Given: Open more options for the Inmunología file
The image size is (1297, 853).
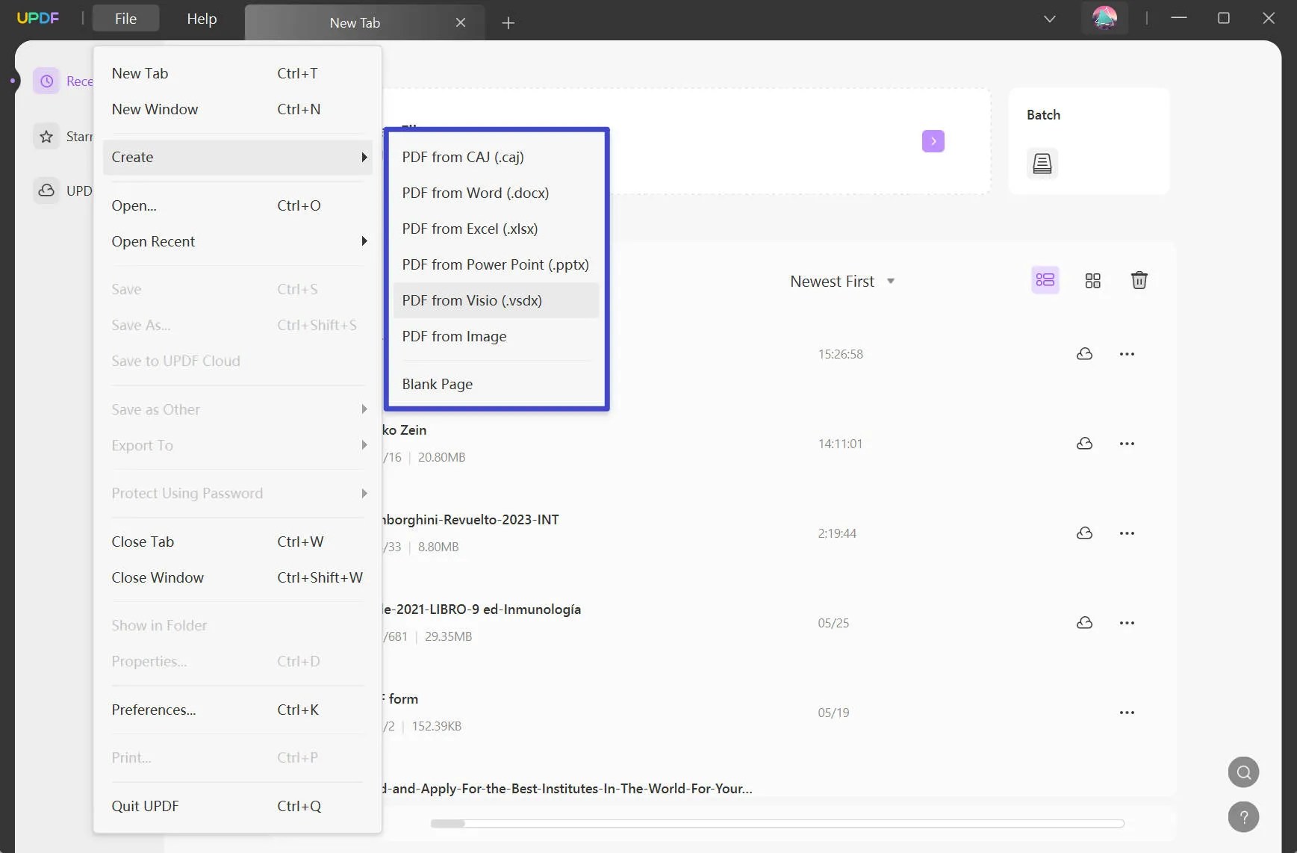Looking at the screenshot, I should (1128, 622).
